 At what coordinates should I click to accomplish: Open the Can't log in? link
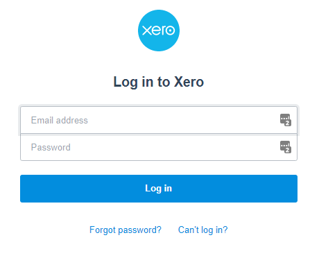(202, 230)
